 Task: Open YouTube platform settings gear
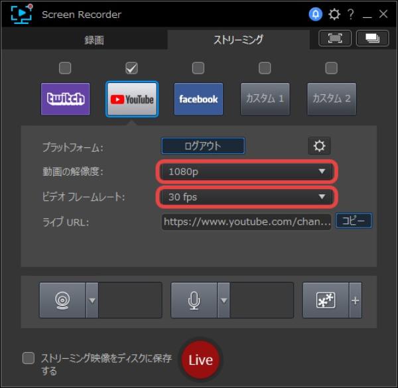click(319, 146)
